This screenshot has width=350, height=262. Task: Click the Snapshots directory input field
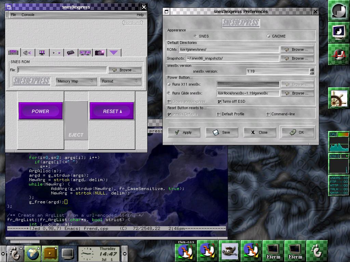tap(232, 58)
